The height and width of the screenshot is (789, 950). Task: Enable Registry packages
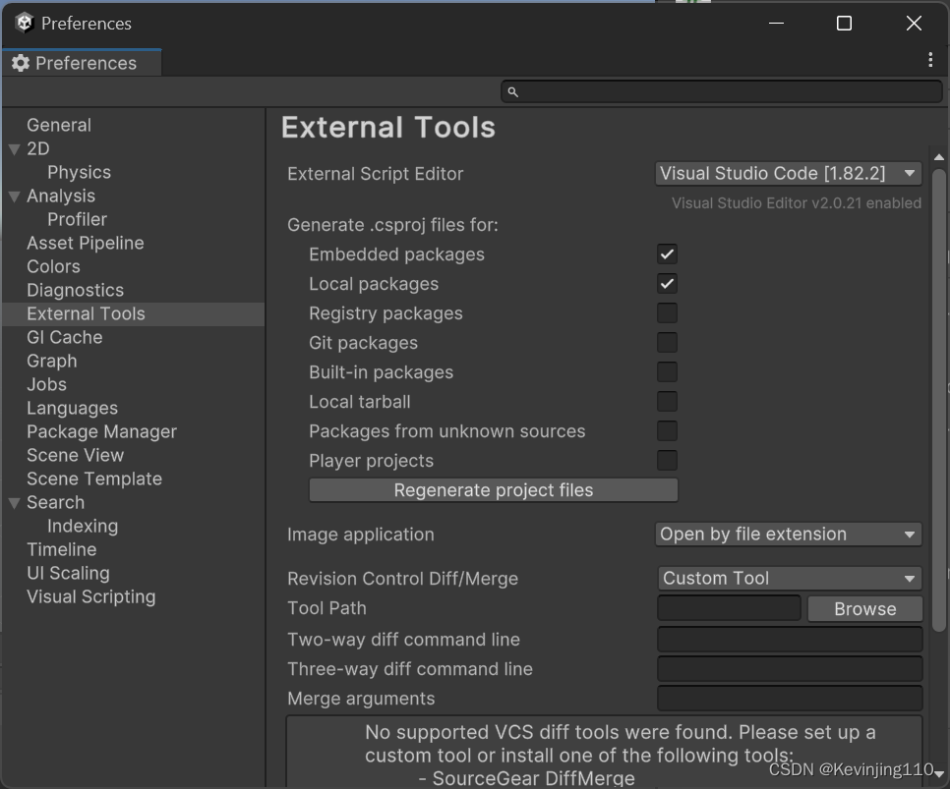pos(667,312)
